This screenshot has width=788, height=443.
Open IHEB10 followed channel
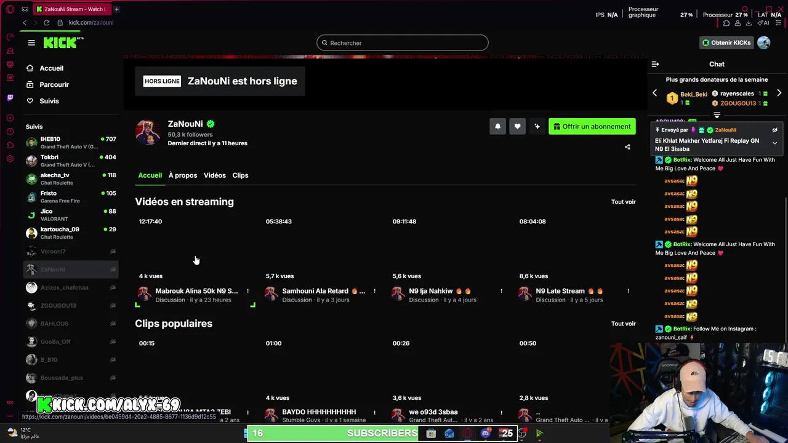pyautogui.click(x=71, y=143)
